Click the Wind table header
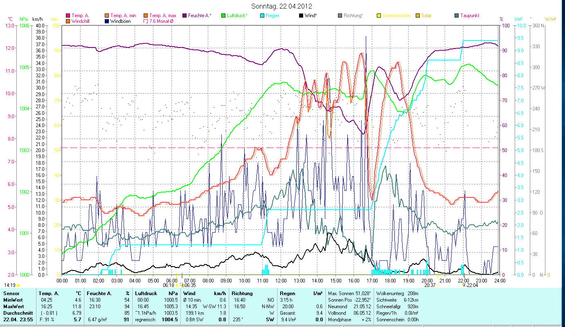The image size is (565, 327). click(x=190, y=293)
